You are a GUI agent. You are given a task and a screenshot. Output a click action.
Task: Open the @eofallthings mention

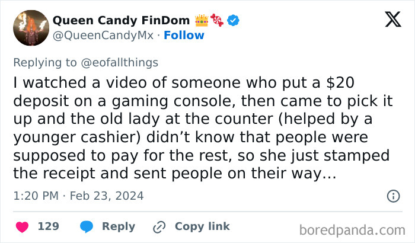121,62
